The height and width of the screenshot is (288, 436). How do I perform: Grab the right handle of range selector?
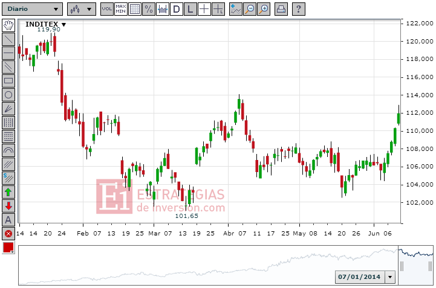[431, 266]
